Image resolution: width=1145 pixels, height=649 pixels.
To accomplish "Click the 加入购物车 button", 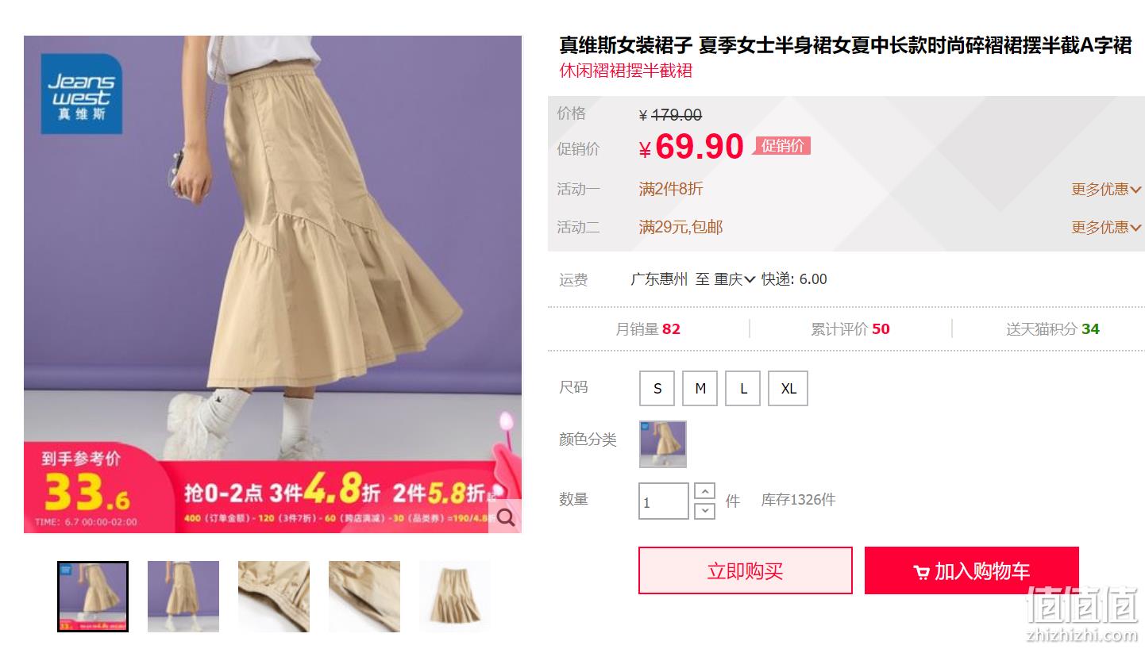I will coord(971,570).
